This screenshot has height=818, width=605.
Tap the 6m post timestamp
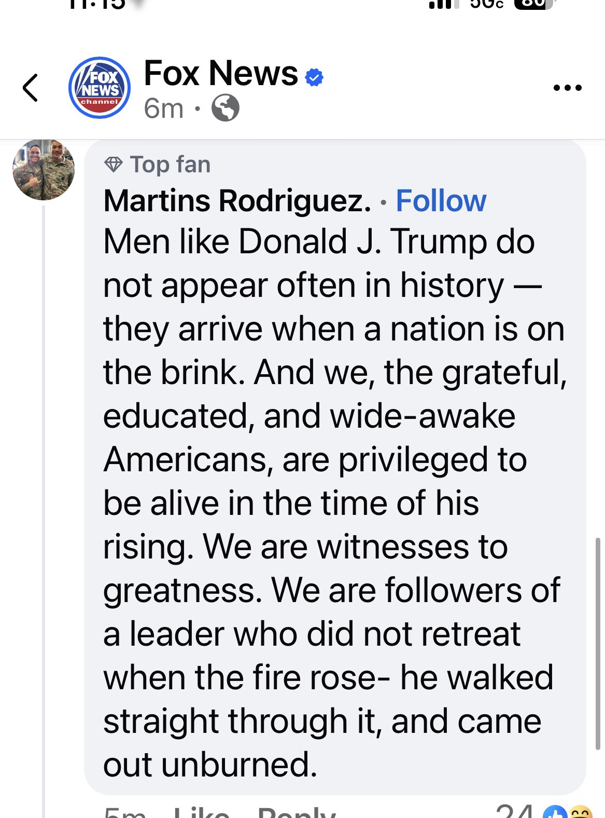(x=163, y=108)
